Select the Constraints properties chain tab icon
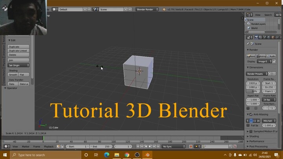This screenshot has width=283, height=159. [277, 37]
